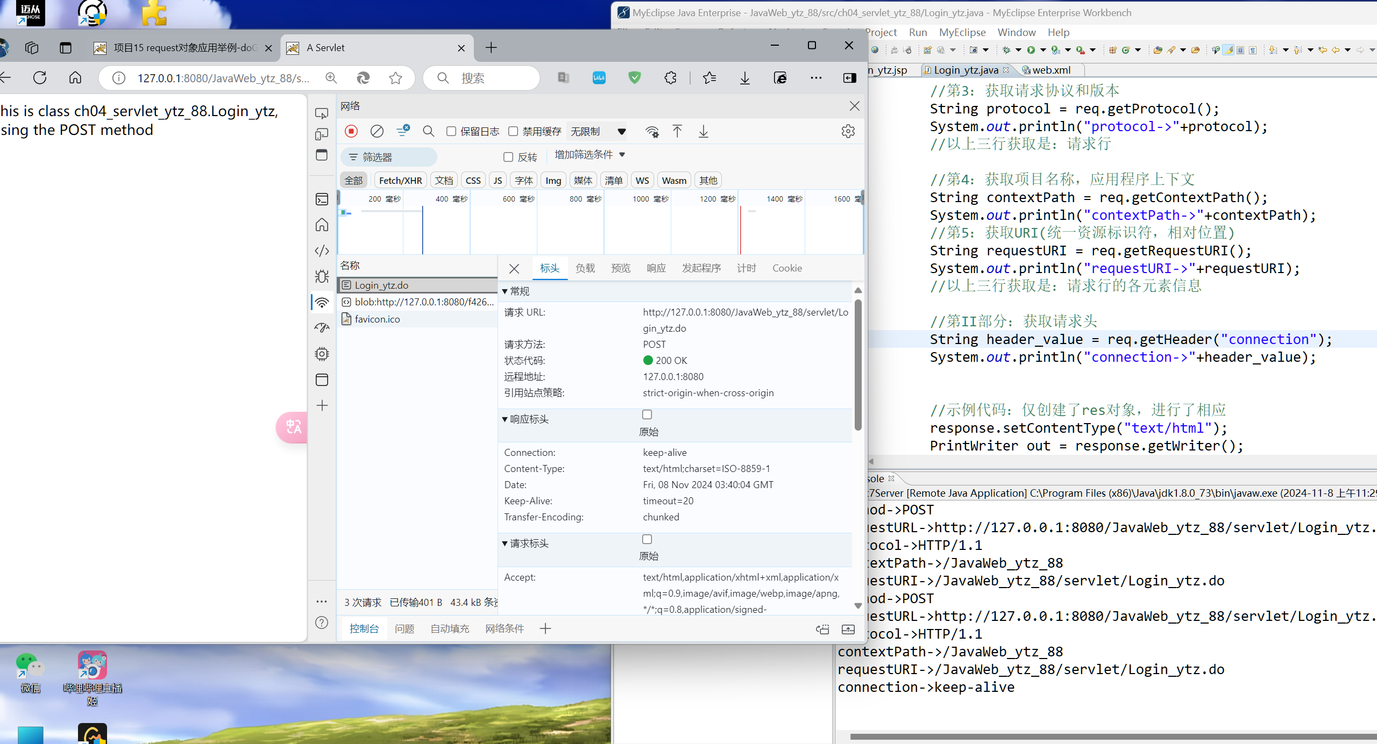
Task: Toggle device emulation icon in DevTools
Action: pyautogui.click(x=322, y=134)
